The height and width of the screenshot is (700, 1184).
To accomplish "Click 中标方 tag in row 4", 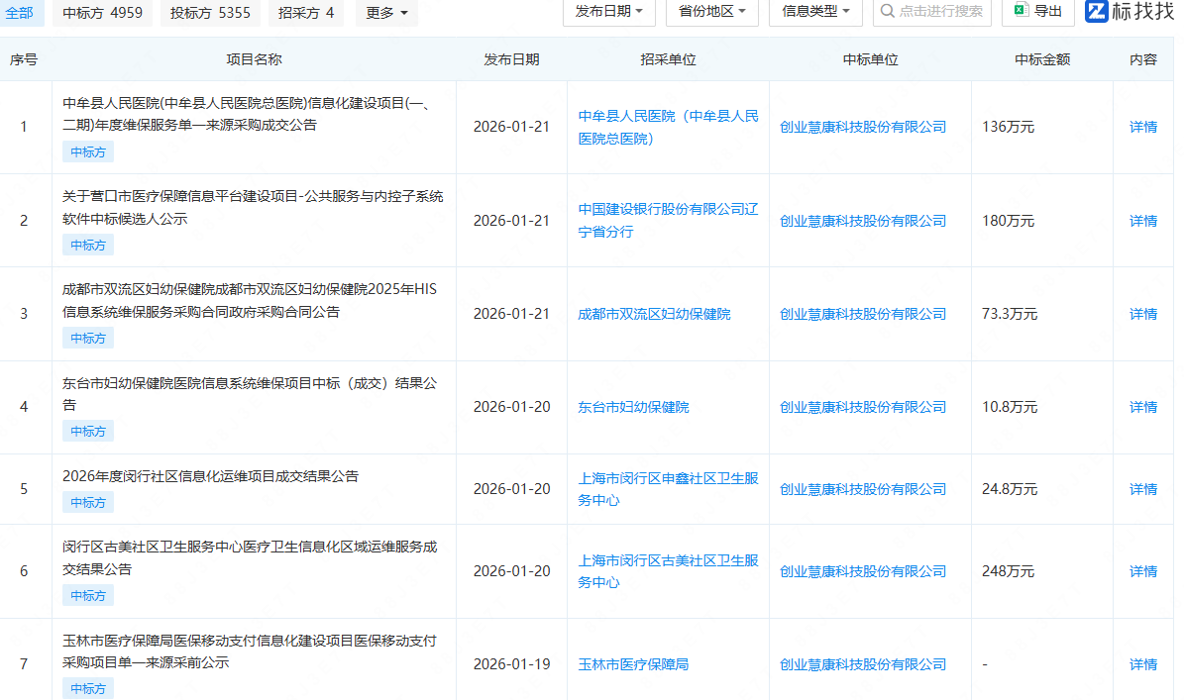I will [x=87, y=431].
